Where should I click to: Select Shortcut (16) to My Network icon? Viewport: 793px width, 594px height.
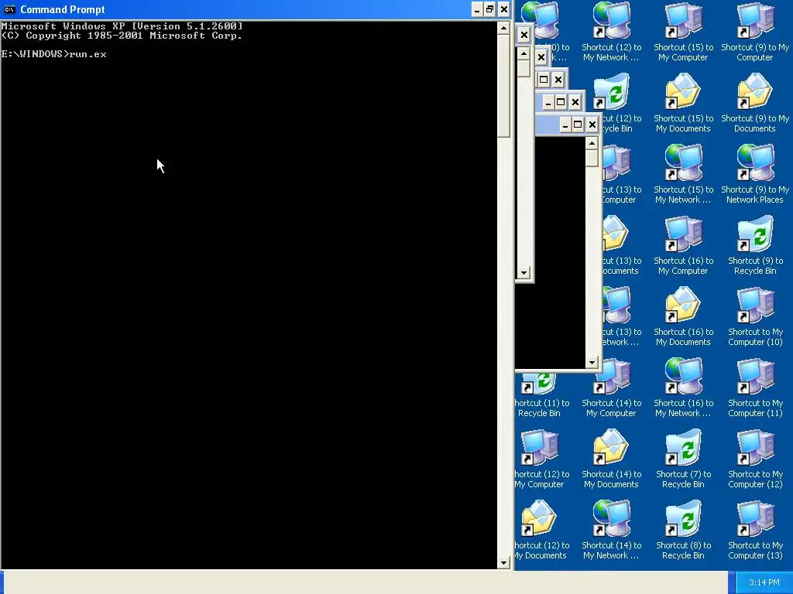(683, 388)
